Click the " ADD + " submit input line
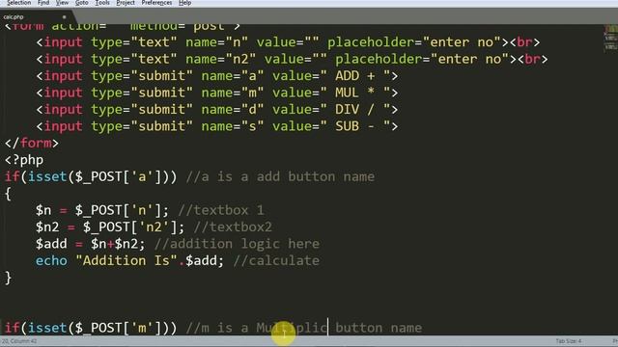Screen dimensions: 618x347 pos(216,76)
